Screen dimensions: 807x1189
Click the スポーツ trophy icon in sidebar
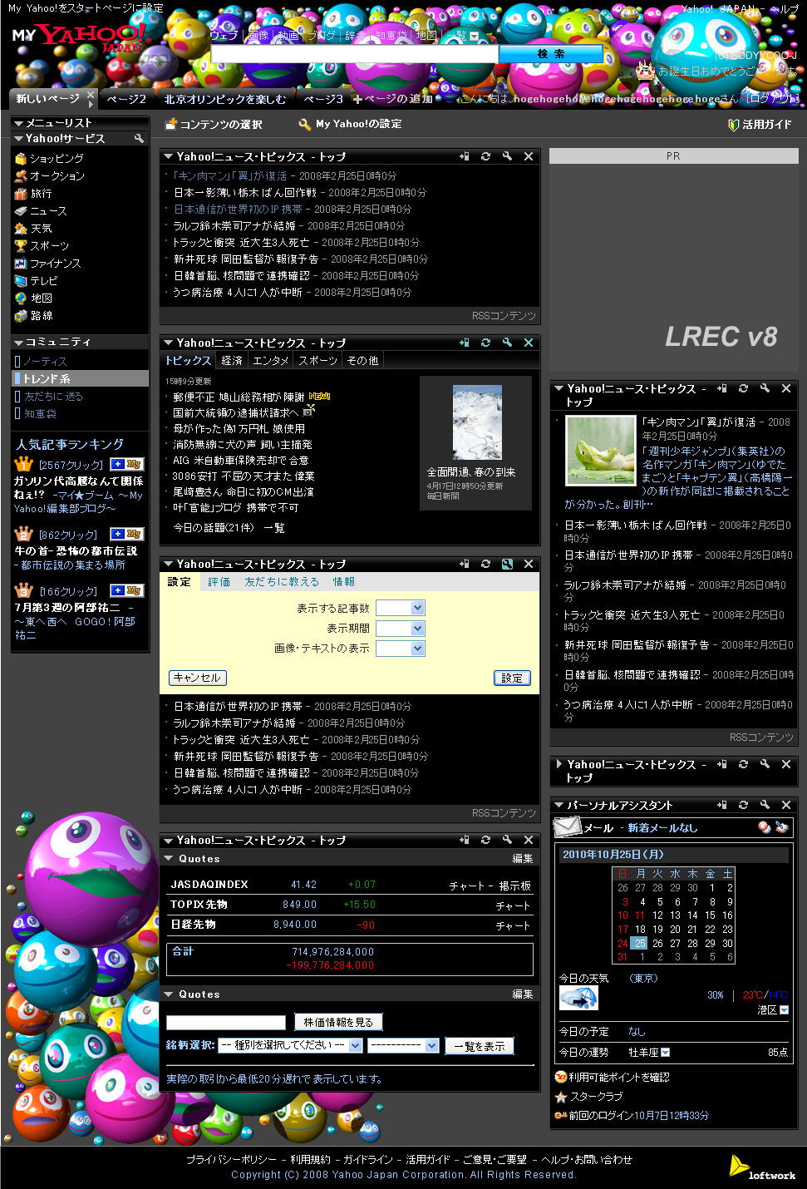tap(21, 245)
